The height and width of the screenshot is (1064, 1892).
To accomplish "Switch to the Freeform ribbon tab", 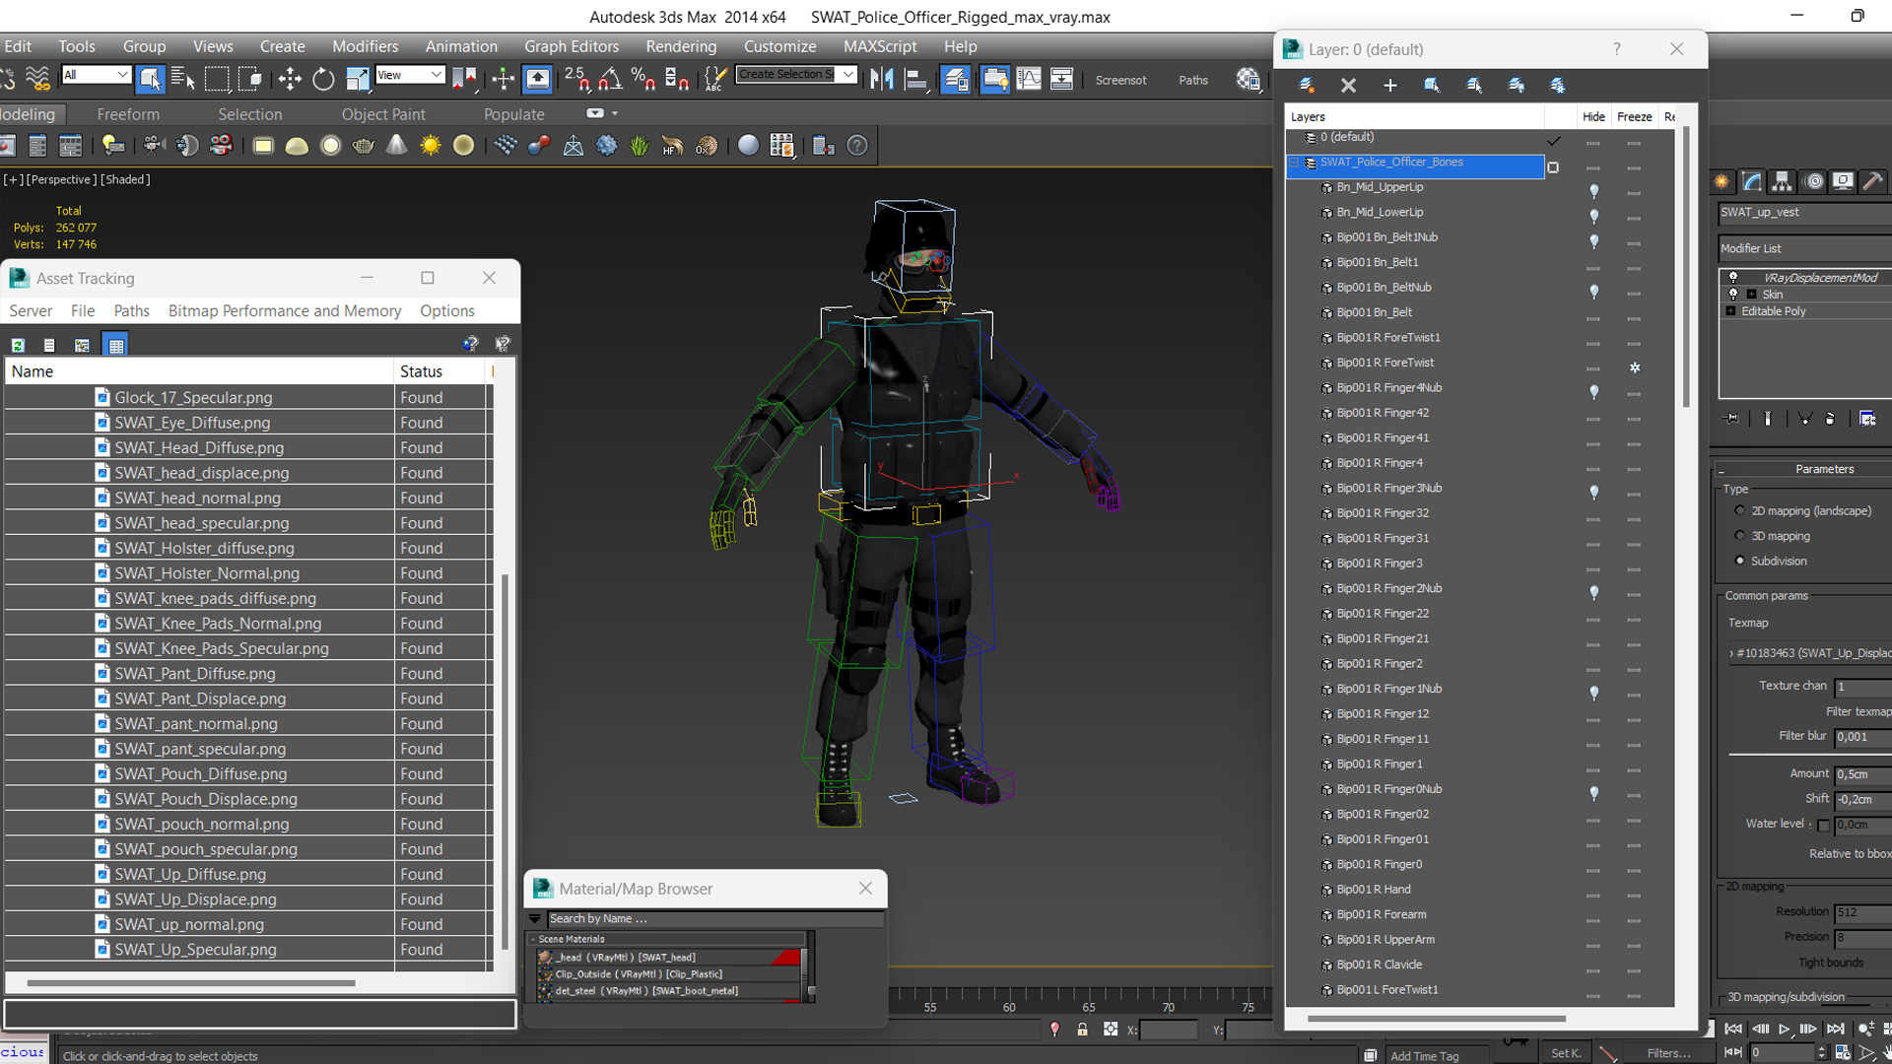I will point(128,114).
